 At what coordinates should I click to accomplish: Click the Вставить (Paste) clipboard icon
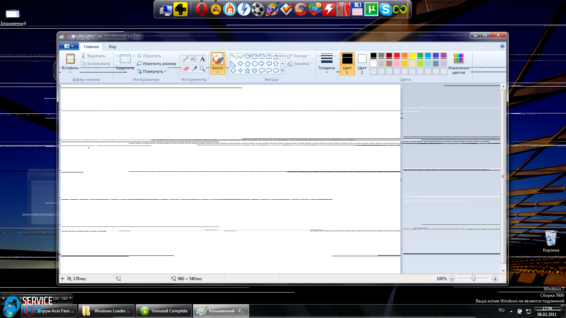(x=70, y=59)
